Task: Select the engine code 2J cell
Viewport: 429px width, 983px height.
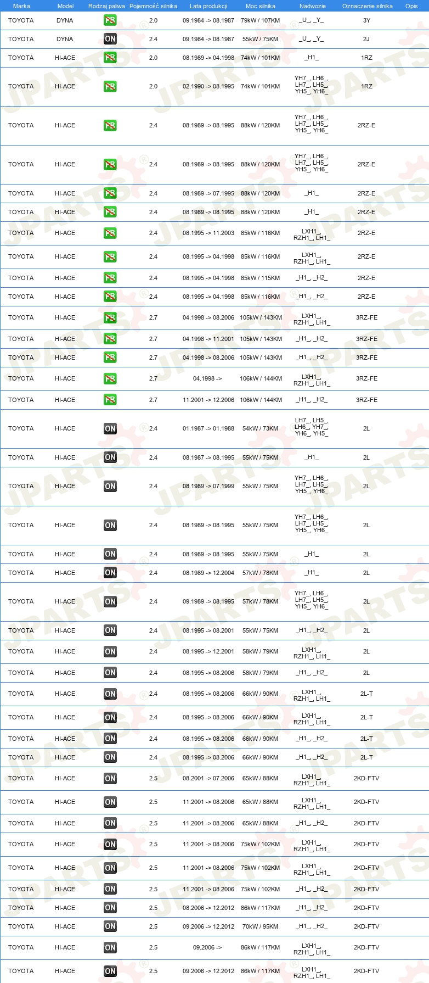Action: tap(366, 39)
